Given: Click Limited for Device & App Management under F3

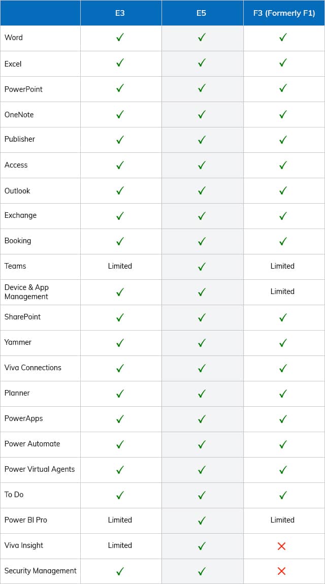Looking at the screenshot, I should [x=282, y=291].
